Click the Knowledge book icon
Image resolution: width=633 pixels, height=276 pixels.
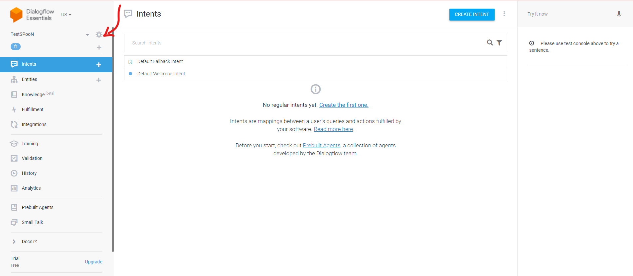tap(14, 95)
